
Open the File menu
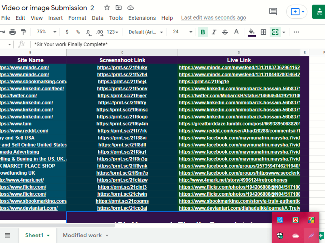pyautogui.click(x=6, y=18)
